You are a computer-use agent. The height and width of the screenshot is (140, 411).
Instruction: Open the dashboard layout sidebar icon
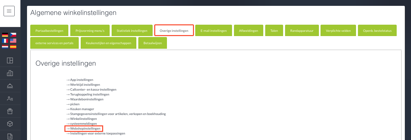click(10, 60)
